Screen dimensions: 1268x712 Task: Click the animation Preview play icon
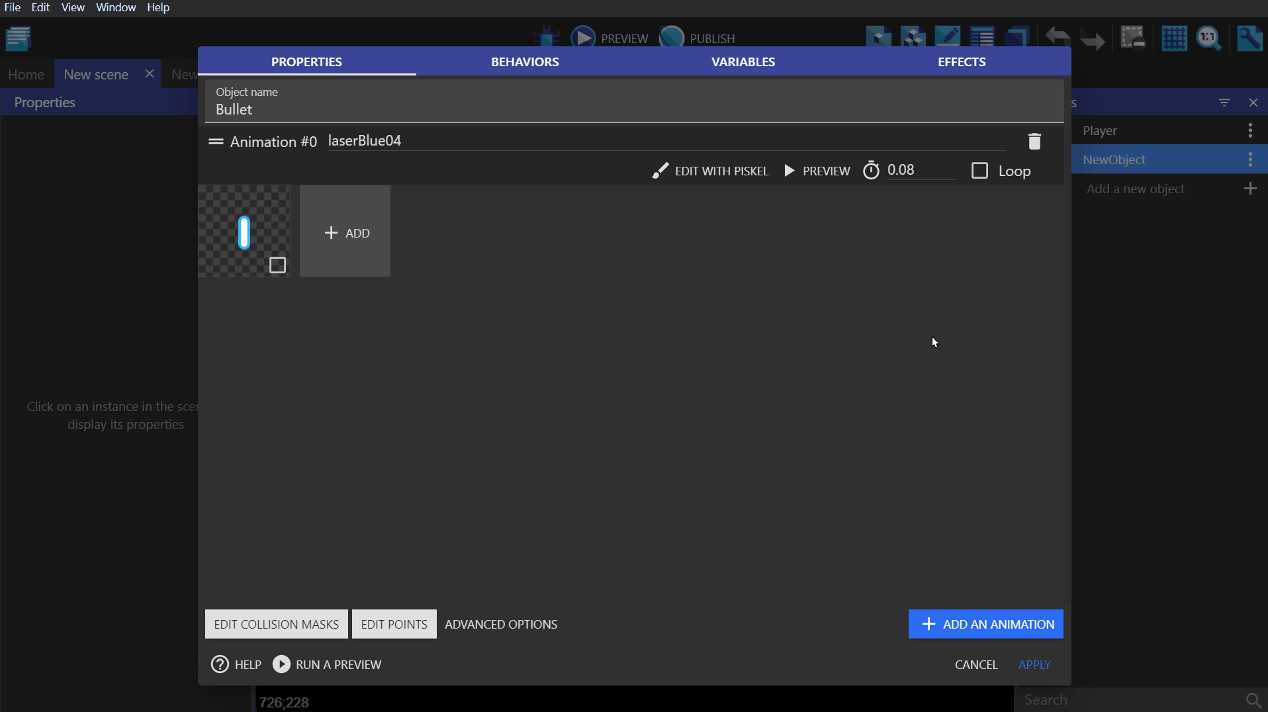click(790, 171)
